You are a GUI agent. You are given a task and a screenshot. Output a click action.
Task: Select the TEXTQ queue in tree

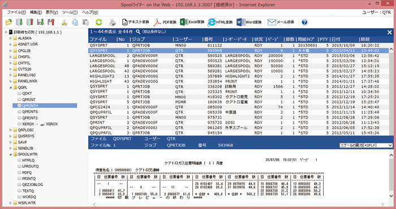[x=28, y=191]
